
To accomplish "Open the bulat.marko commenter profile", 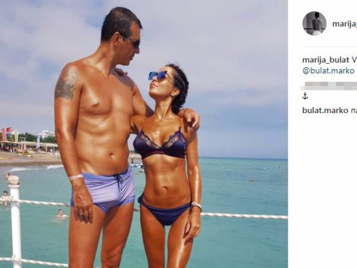I will pos(325,110).
